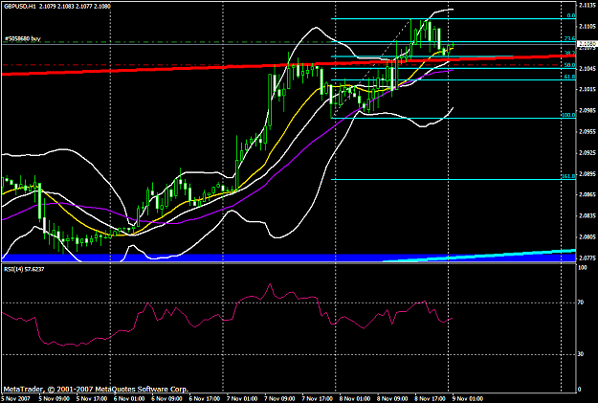Click the 7 Nov 01:00 time label
The width and height of the screenshot is (598, 403).
tap(242, 399)
